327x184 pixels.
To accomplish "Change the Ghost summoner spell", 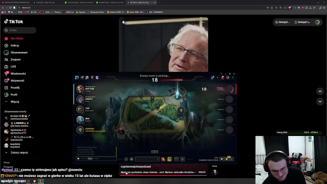I will coord(169,159).
